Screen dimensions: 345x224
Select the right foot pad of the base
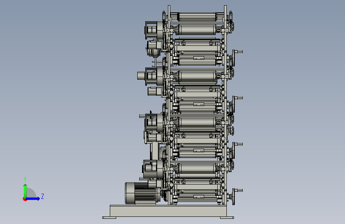click(227, 218)
